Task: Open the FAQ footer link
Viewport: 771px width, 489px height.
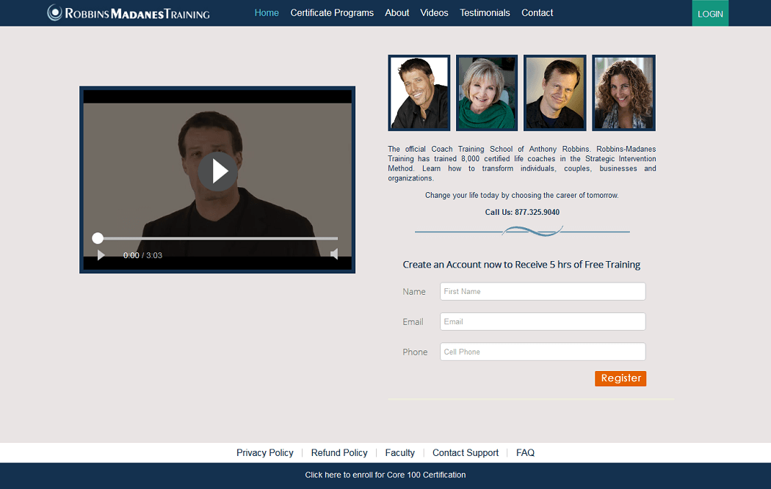Action: tap(525, 452)
